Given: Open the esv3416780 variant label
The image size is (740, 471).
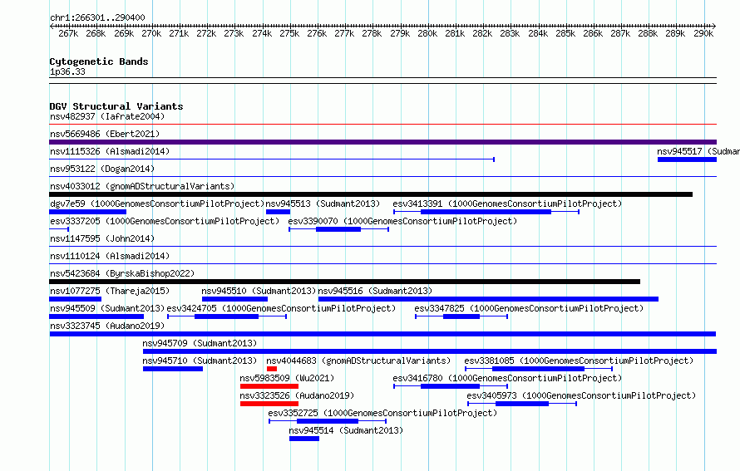Looking at the screenshot, I should pyautogui.click(x=507, y=378).
